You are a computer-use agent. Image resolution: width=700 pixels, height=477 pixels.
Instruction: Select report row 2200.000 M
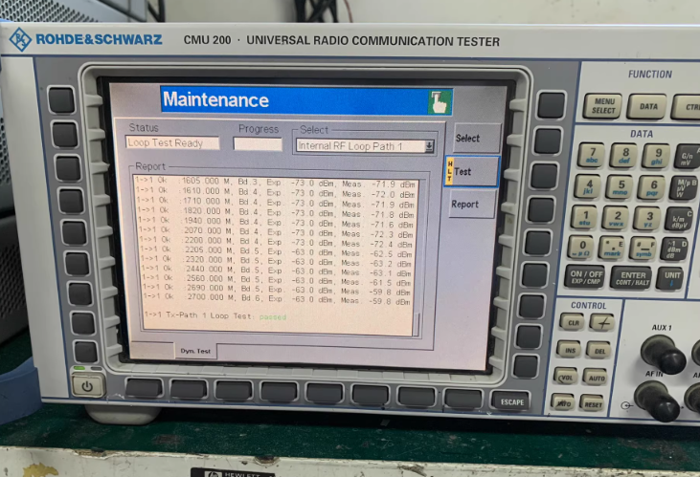pos(276,242)
